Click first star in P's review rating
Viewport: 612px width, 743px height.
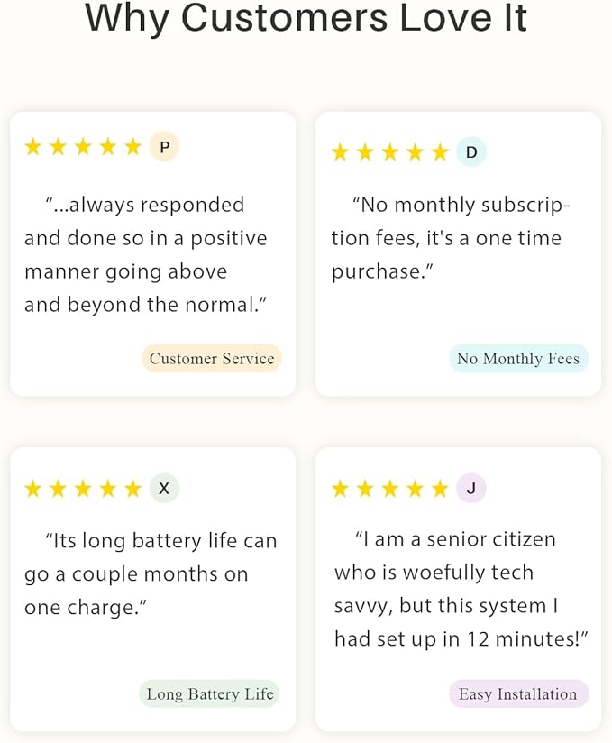click(x=33, y=147)
